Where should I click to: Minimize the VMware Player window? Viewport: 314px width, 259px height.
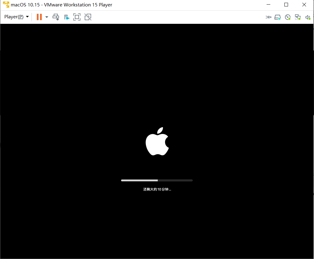(x=268, y=5)
